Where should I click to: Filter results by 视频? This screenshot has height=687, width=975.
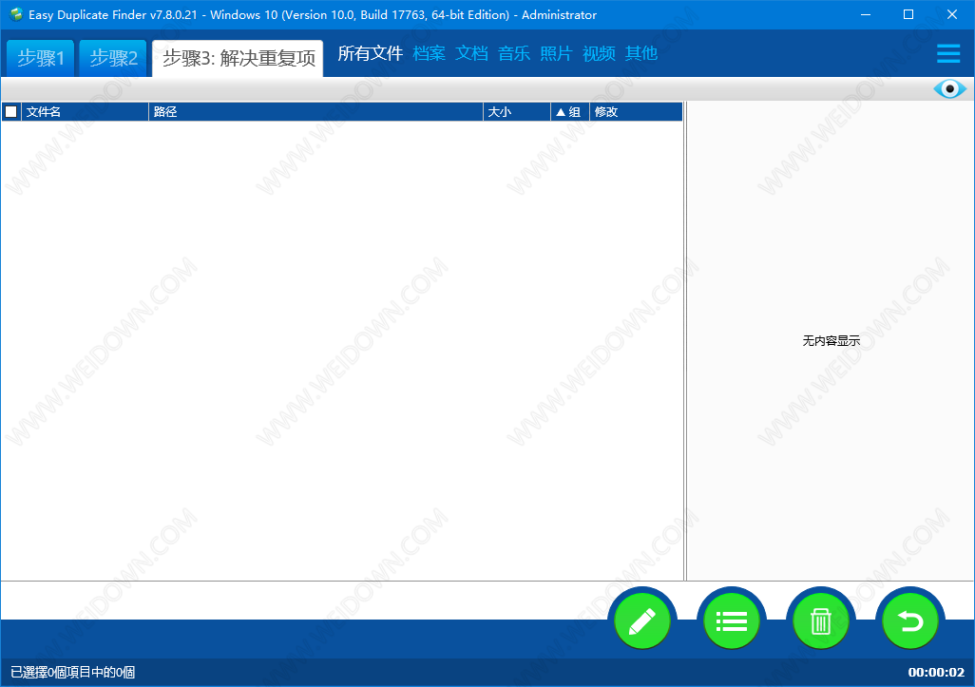point(599,53)
